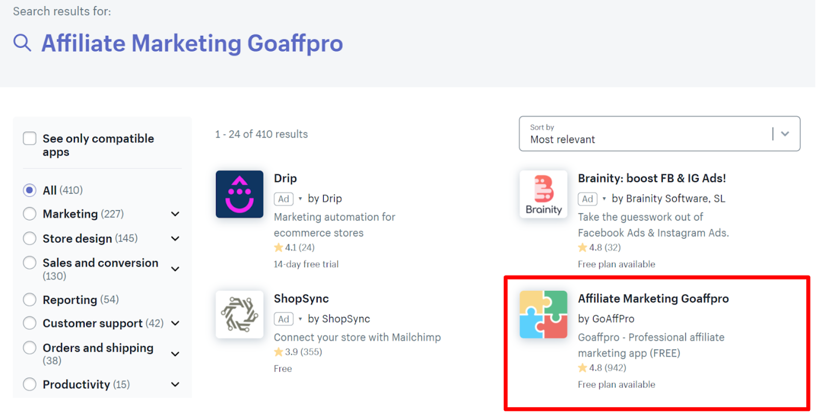816x417 pixels.
Task: Click Connect your store with Mailchimp
Action: 357,337
